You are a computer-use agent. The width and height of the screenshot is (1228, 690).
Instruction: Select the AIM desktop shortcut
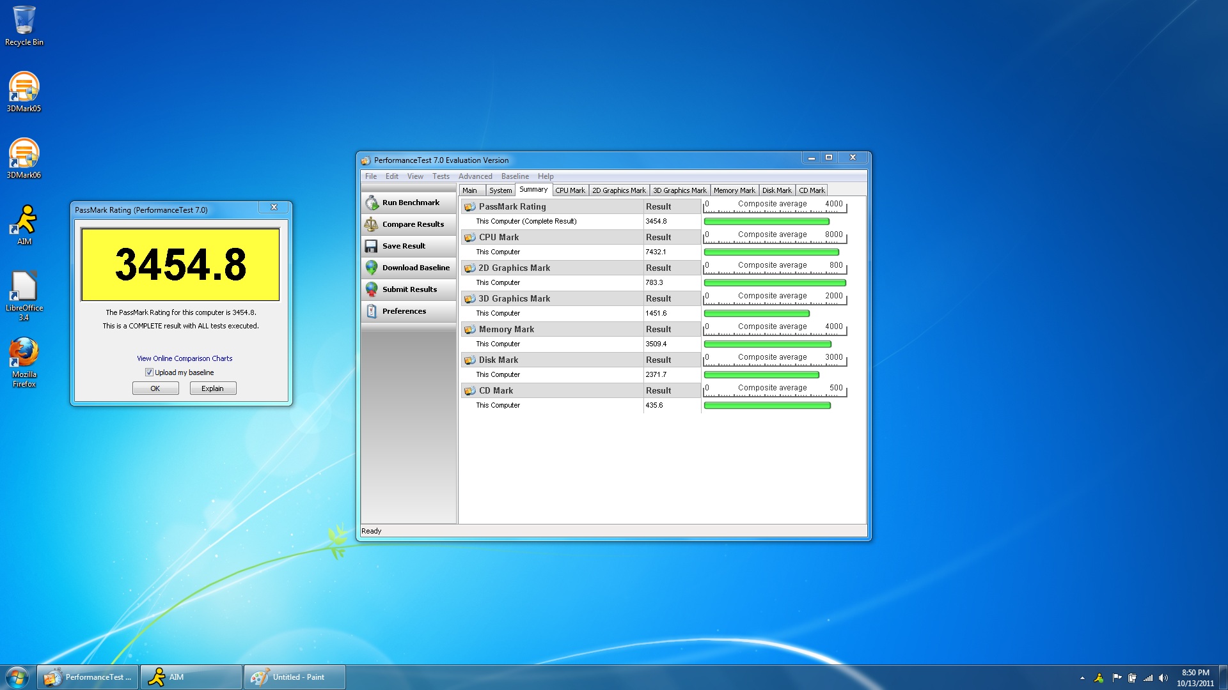(24, 225)
